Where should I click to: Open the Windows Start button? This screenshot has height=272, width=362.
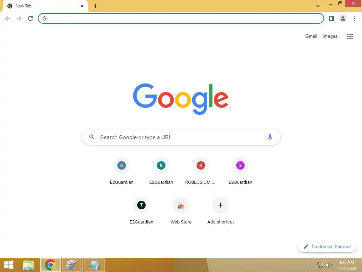pyautogui.click(x=9, y=265)
